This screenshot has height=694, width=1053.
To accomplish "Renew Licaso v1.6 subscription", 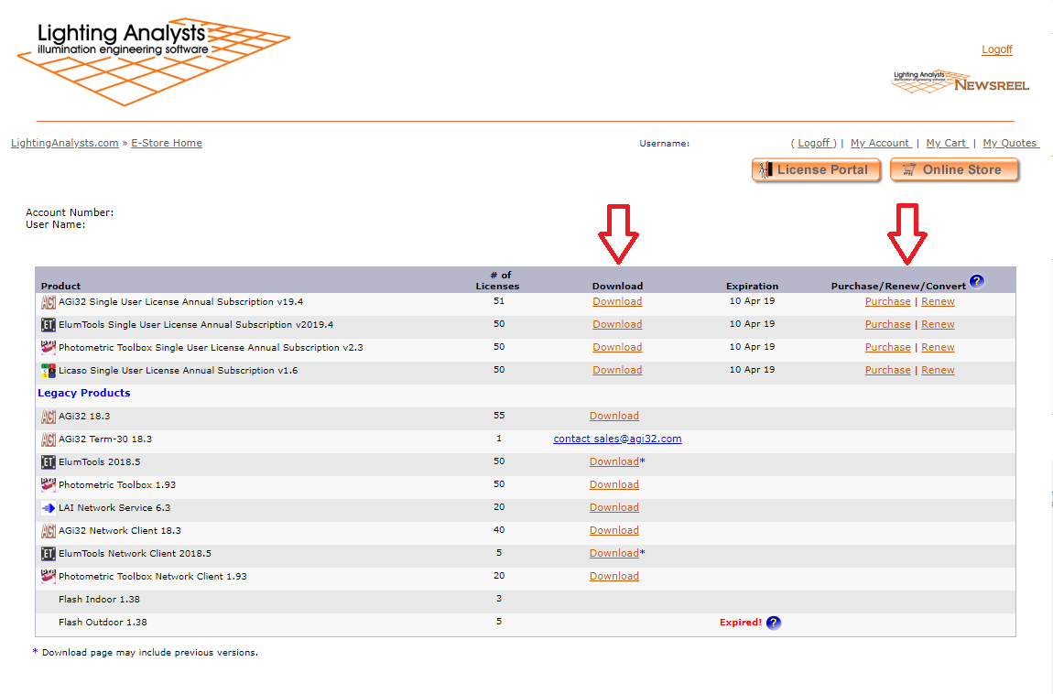I will click(939, 371).
